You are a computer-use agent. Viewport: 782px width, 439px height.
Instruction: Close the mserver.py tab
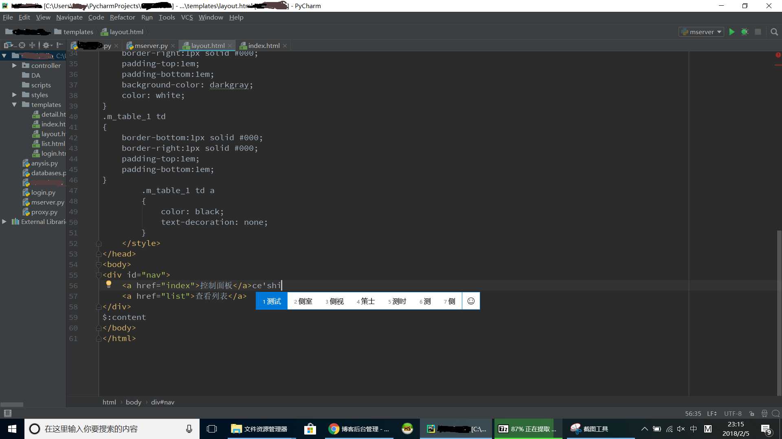pyautogui.click(x=173, y=46)
